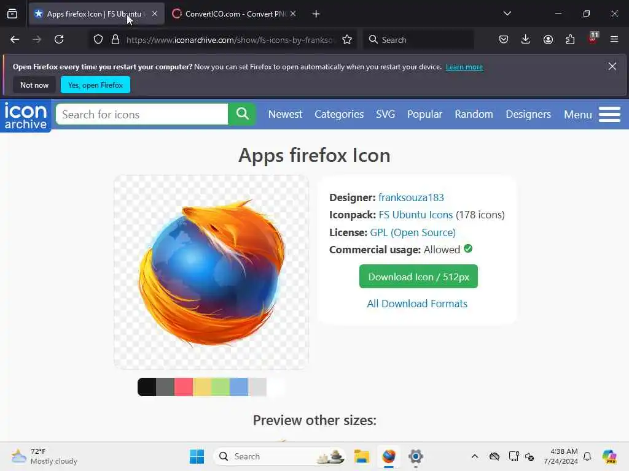Click the taskbar clock and date

coord(561,456)
